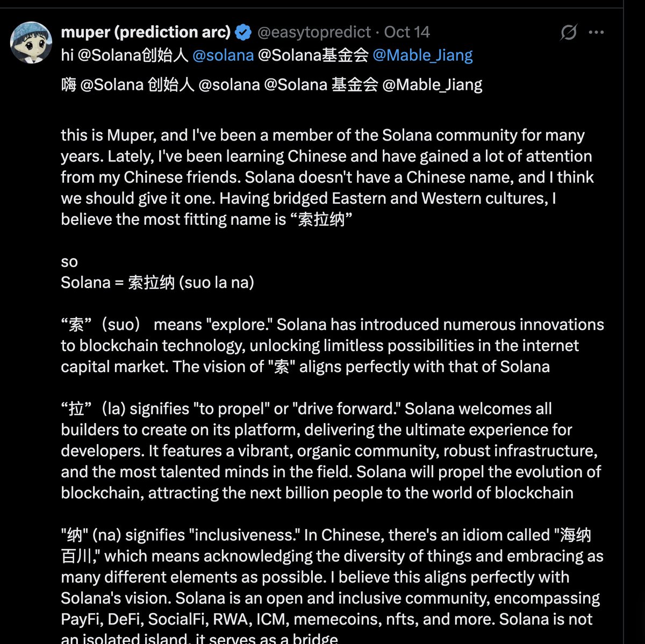This screenshot has height=644, width=645.
Task: Click the quoted name “索拉纳” in first paragraph
Action: point(325,220)
